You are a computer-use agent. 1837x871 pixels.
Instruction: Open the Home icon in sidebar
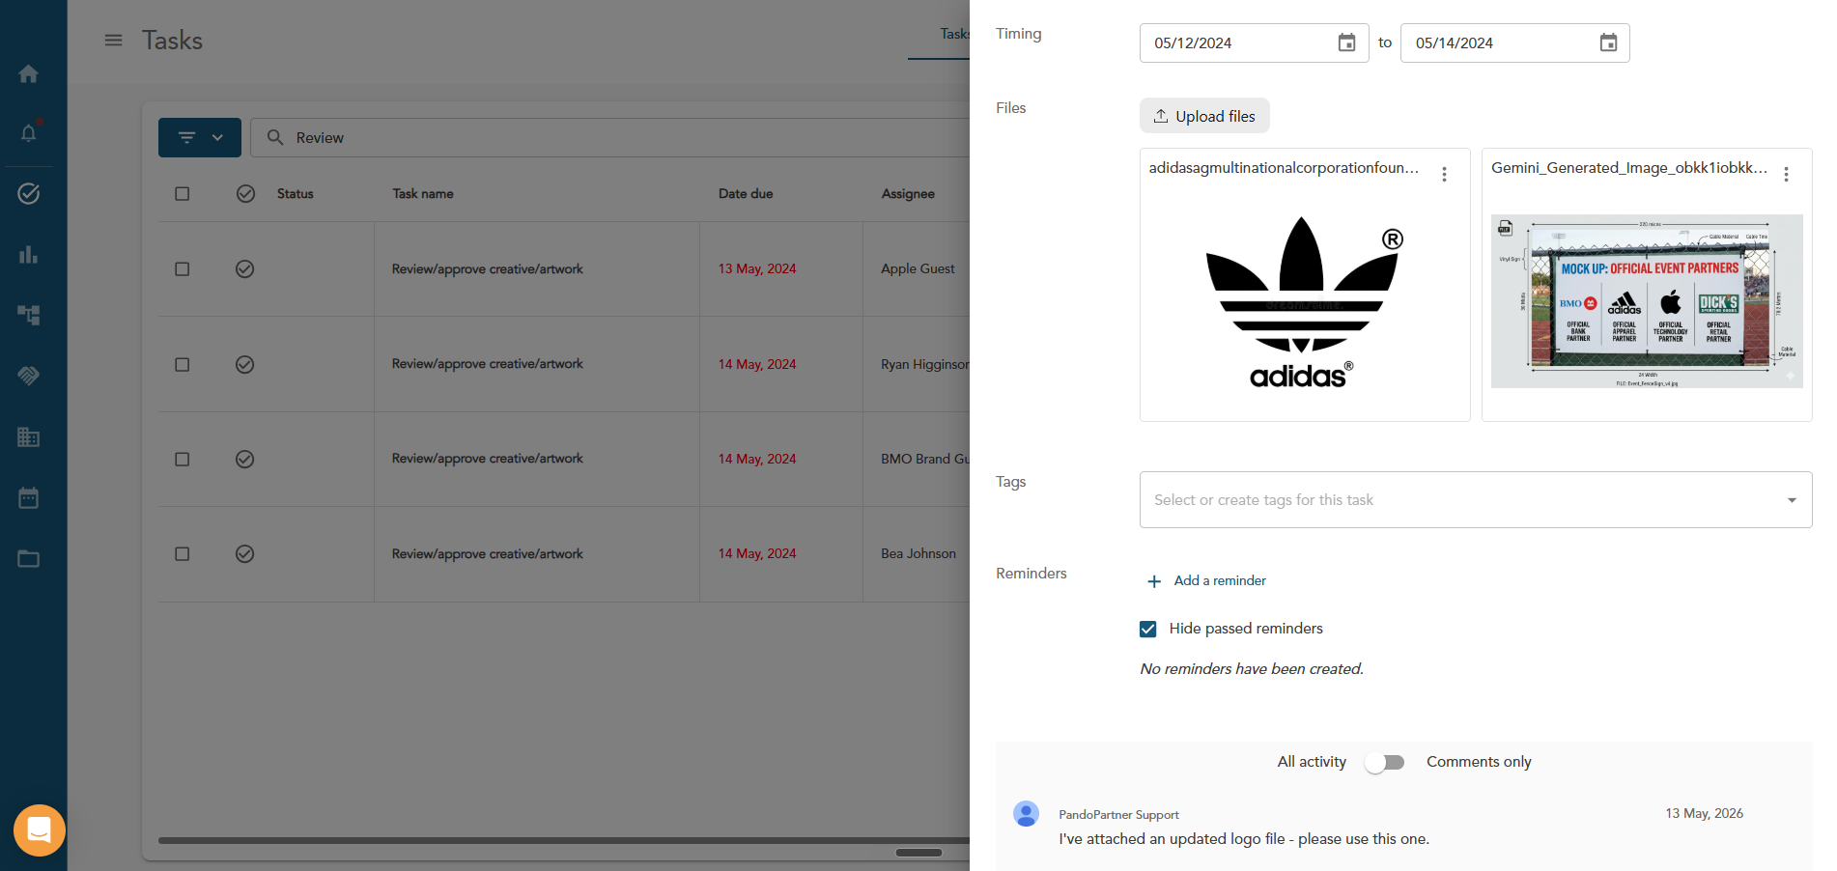click(x=29, y=73)
